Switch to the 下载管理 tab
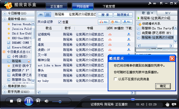This screenshot has width=179, height=109. (109, 6)
